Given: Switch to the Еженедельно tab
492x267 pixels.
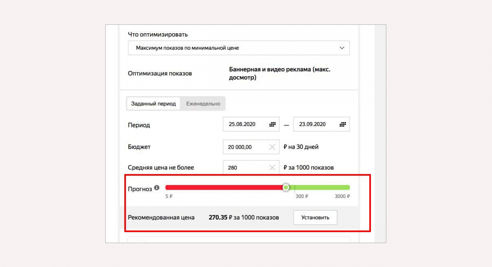Looking at the screenshot, I should (x=203, y=104).
